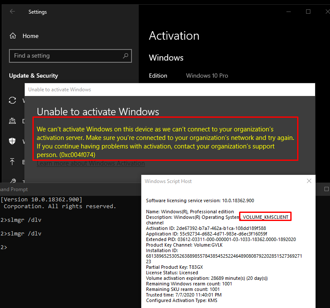Click the Unable to activate Windows dialog title bar

click(169, 90)
